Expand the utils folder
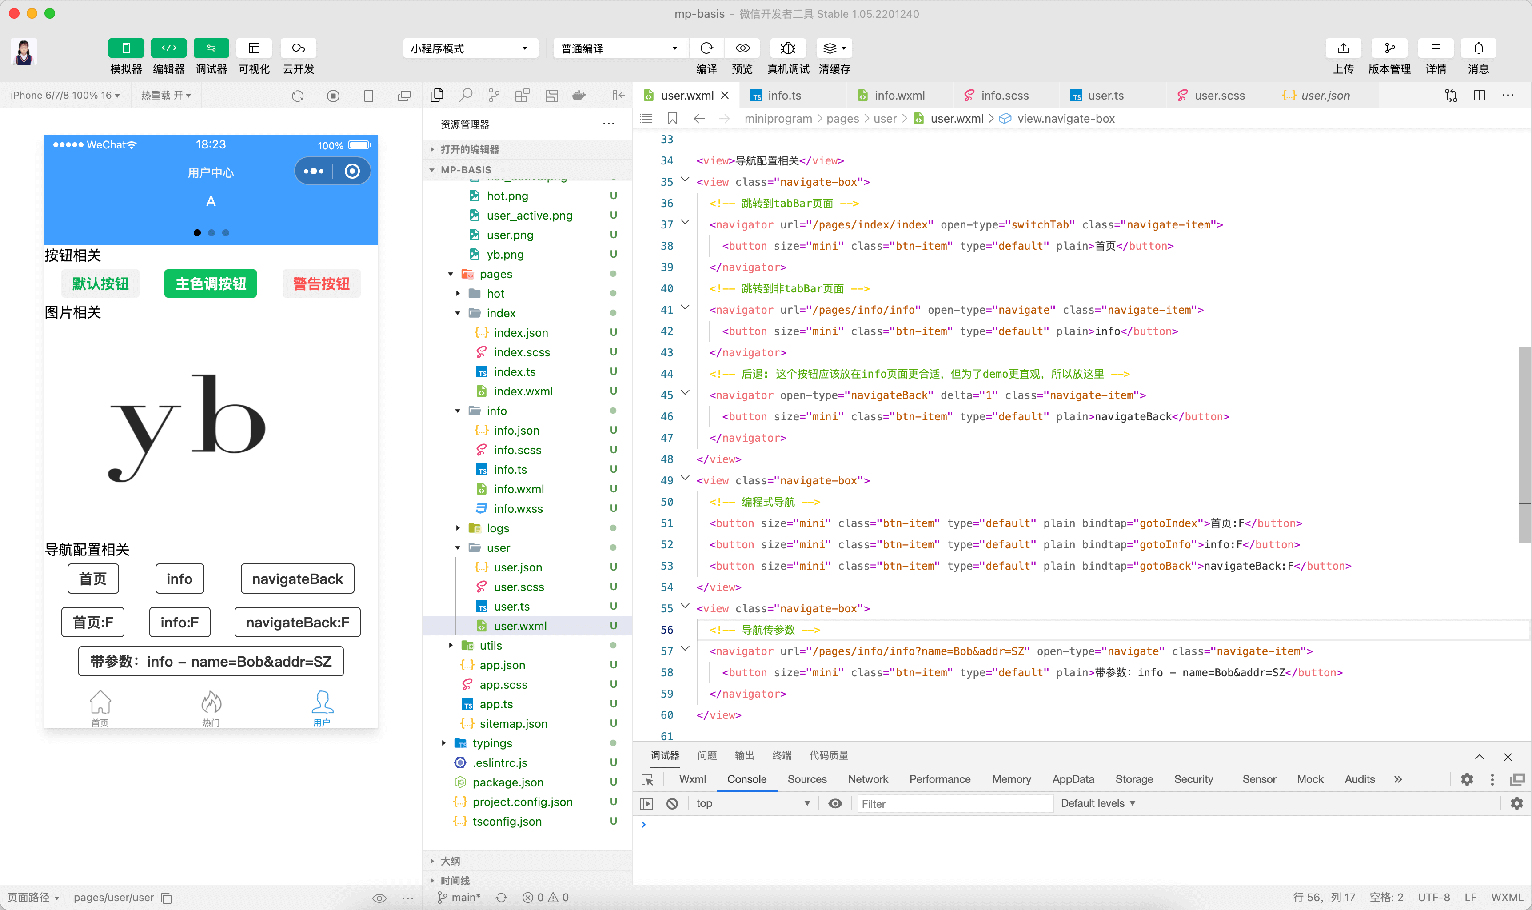The image size is (1532, 910). 451,646
